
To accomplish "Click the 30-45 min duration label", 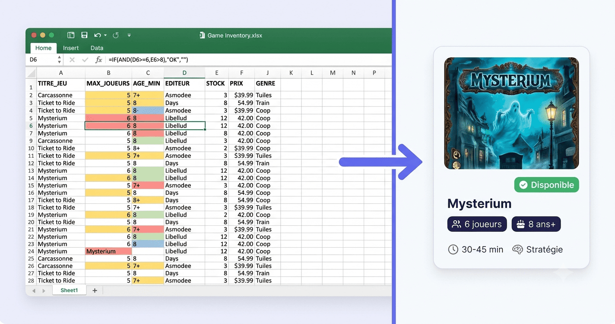I will click(x=476, y=249).
